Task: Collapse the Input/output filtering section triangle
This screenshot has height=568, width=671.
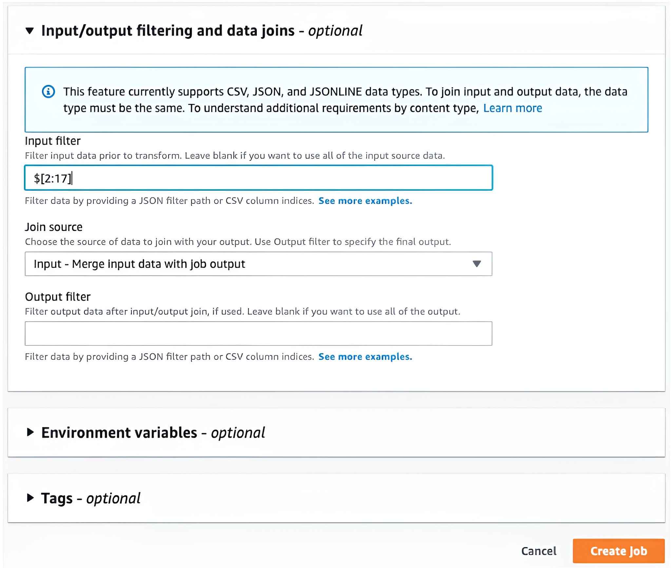Action: click(x=30, y=31)
